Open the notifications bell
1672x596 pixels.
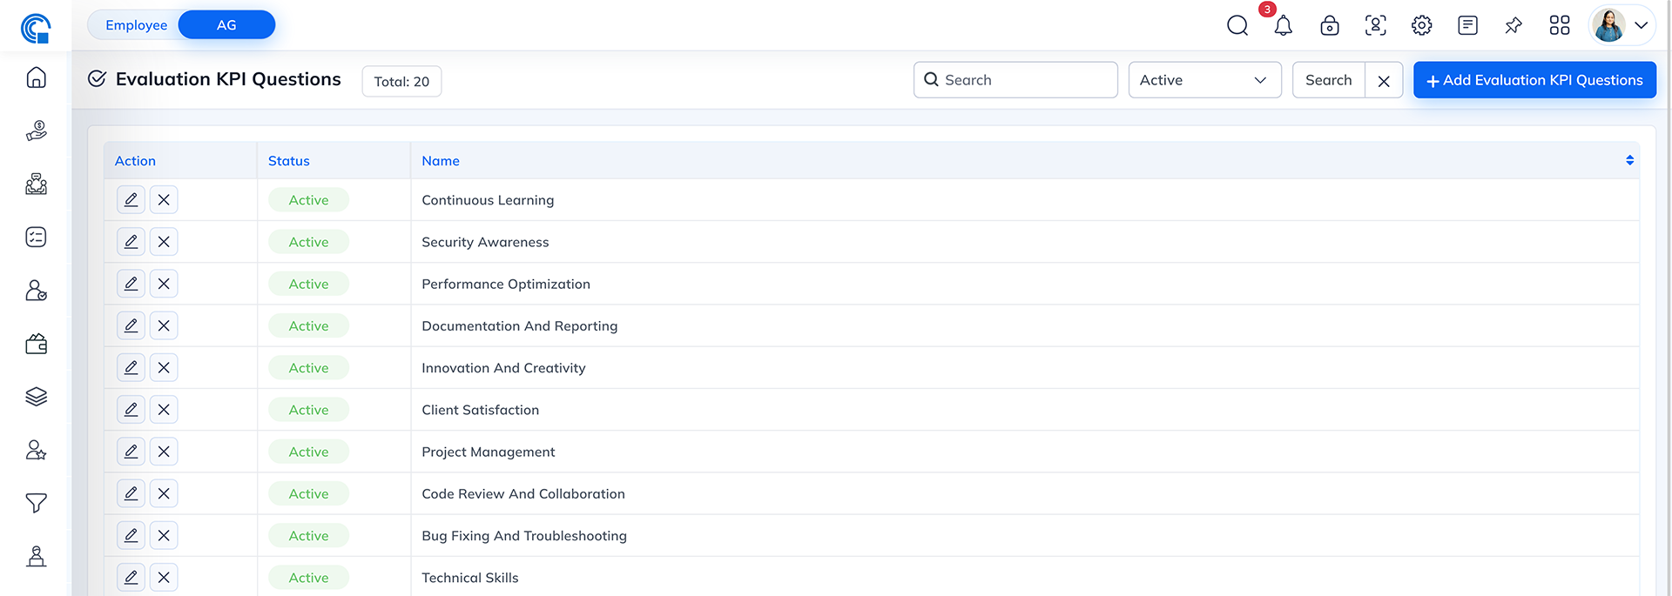pos(1283,26)
